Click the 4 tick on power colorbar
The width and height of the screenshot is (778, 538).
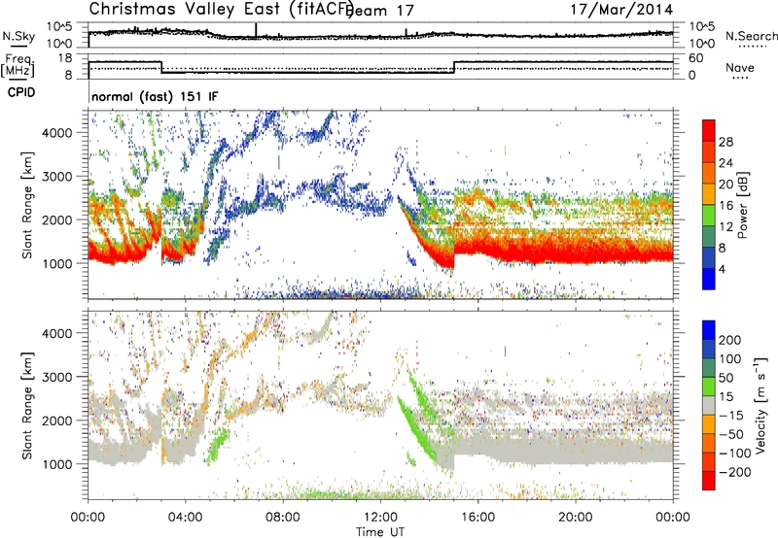point(723,269)
